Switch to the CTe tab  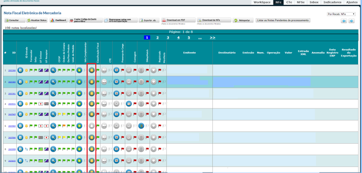click(289, 2)
